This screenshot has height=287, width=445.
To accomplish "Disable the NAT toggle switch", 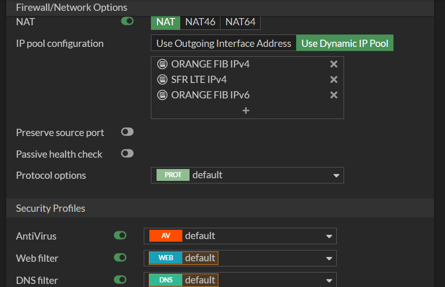I will point(127,21).
